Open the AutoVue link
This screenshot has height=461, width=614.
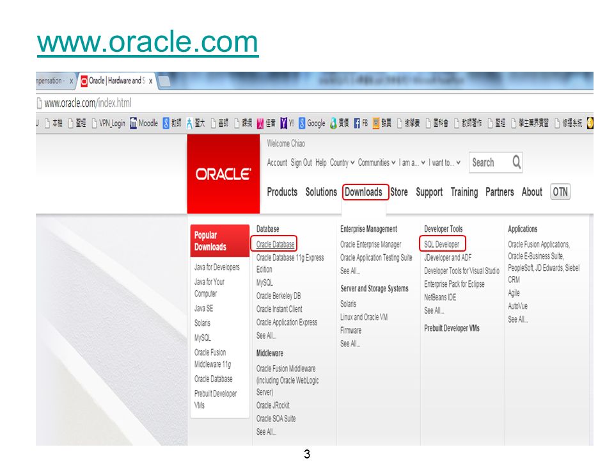517,306
